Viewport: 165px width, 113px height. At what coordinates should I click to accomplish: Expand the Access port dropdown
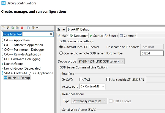pyautogui.click(x=92, y=87)
